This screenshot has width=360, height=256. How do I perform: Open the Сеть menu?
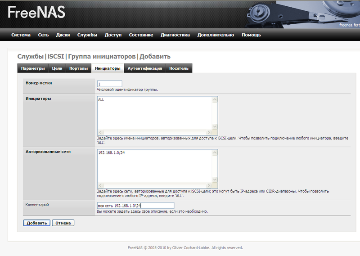point(43,35)
